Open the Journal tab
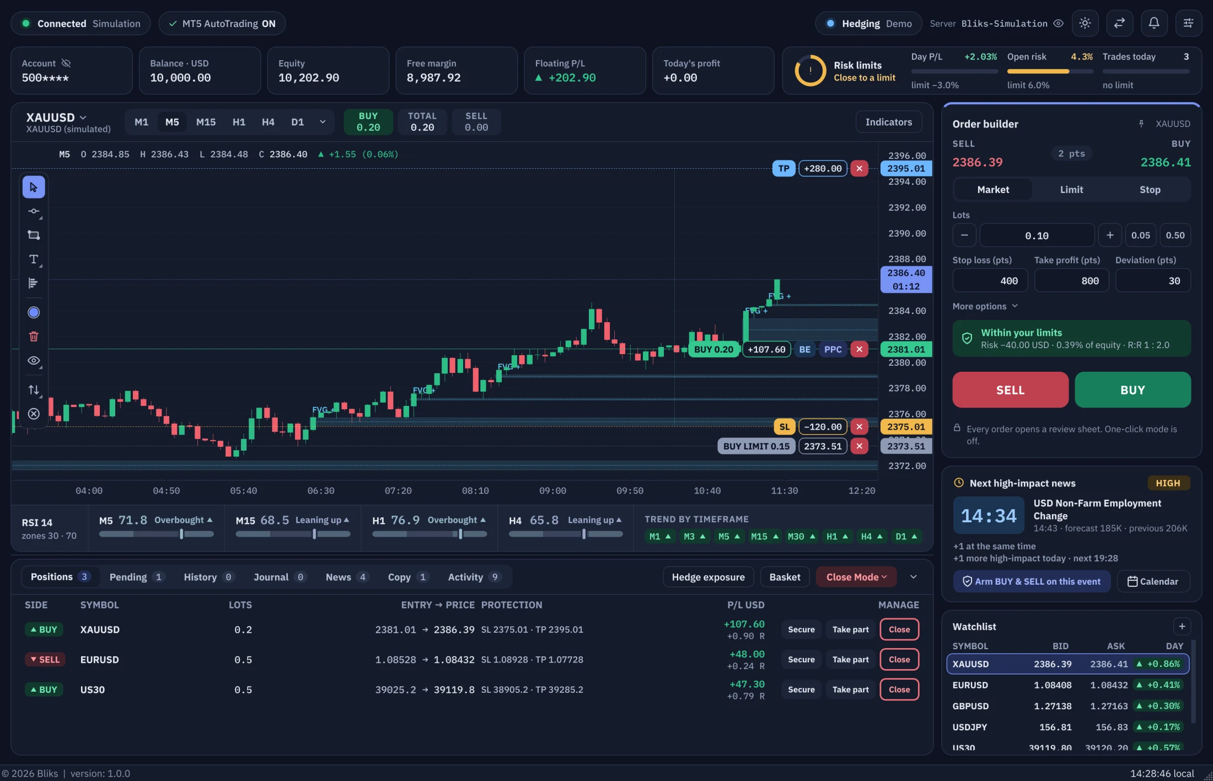1213x781 pixels. [279, 577]
